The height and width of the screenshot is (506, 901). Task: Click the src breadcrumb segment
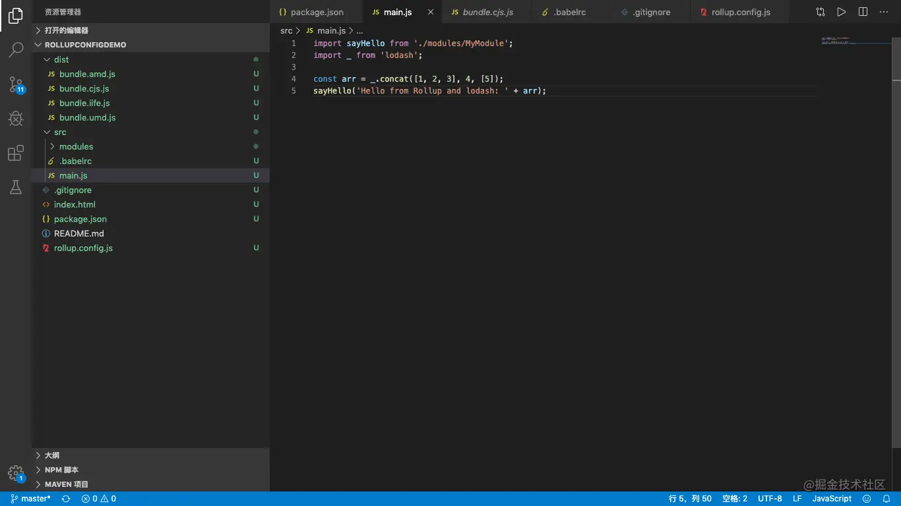point(286,30)
